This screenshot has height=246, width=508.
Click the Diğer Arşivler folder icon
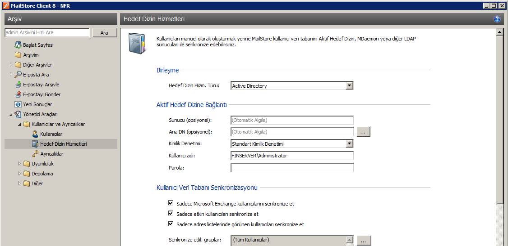pyautogui.click(x=18, y=65)
